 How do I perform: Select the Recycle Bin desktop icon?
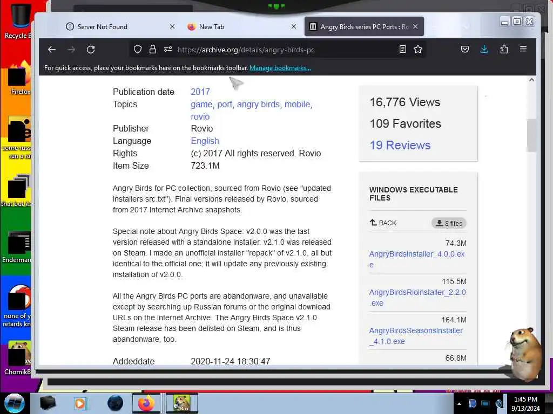18,20
